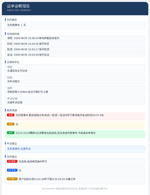Click the blue P1 平台 badge
Screen dimensions: 150x195
tap(12, 170)
